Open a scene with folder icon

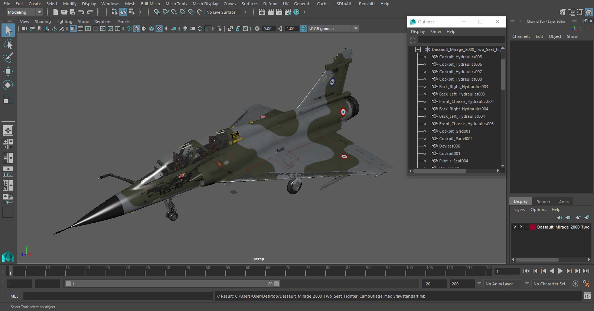(64, 12)
